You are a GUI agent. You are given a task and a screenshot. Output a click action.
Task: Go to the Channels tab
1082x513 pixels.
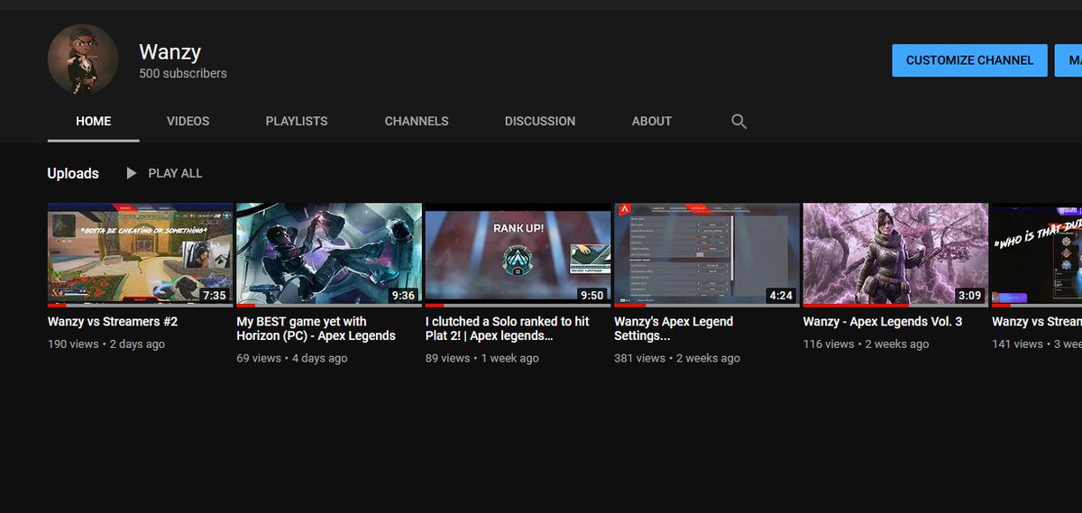point(417,121)
